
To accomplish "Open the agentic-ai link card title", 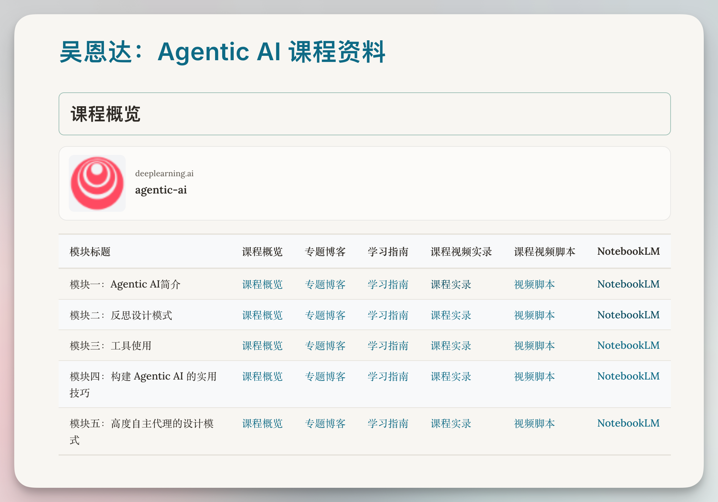I will (x=161, y=190).
